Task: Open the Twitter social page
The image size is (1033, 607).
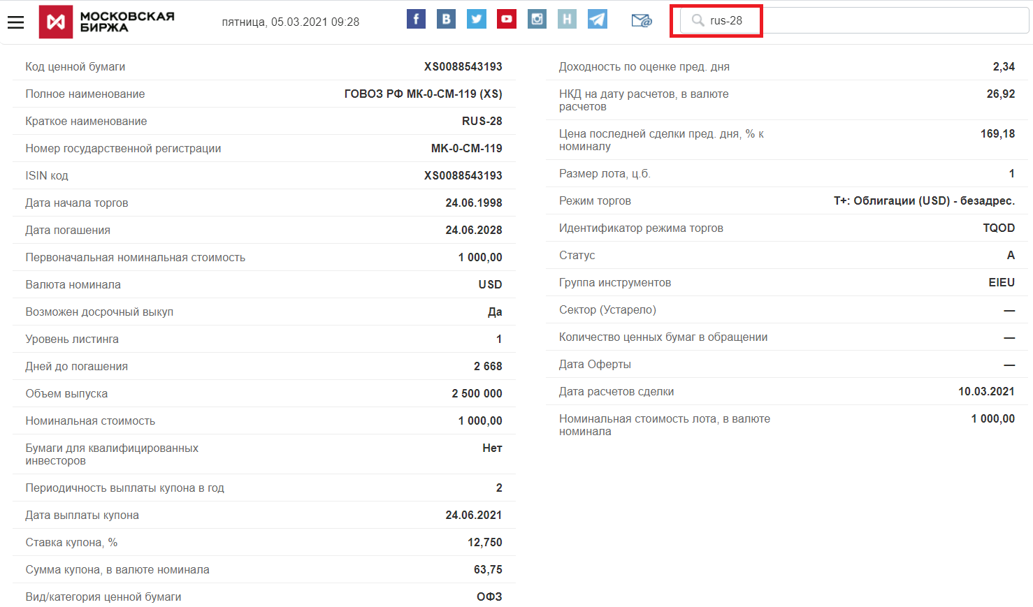Action: point(477,19)
